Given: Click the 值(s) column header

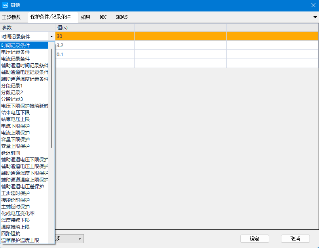Looking at the screenshot, I should point(95,27).
